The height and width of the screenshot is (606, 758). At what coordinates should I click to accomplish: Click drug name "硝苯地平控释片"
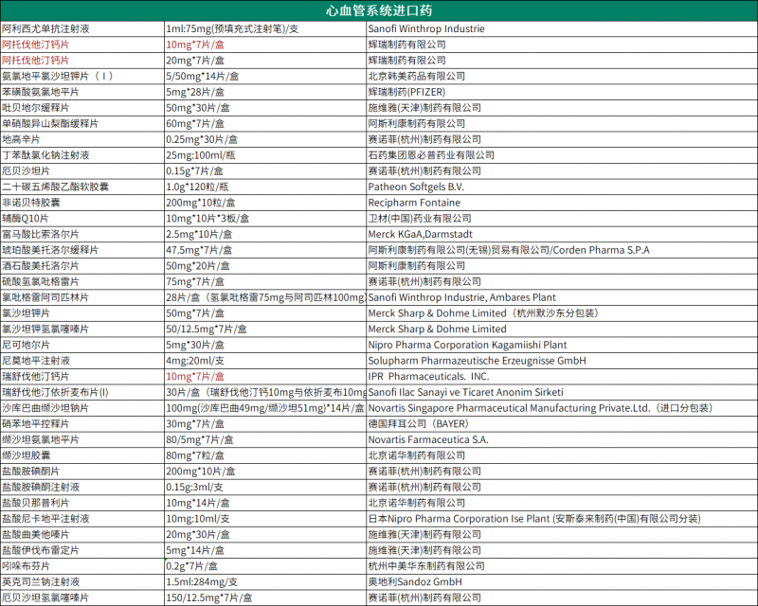(x=36, y=424)
